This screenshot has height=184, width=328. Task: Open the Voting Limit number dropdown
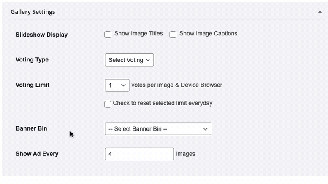[x=117, y=85]
